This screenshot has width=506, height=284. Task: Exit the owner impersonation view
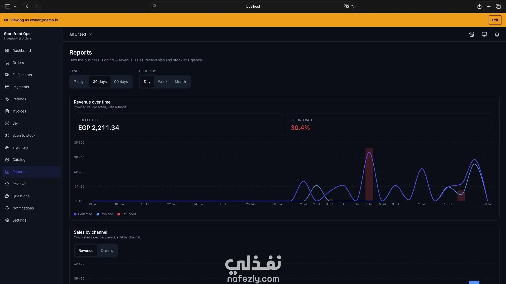click(495, 20)
